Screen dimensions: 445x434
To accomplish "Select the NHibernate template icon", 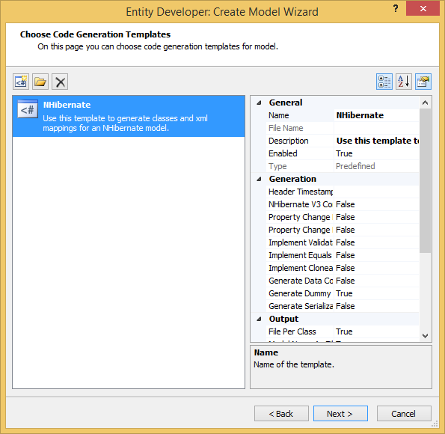I will pos(28,109).
